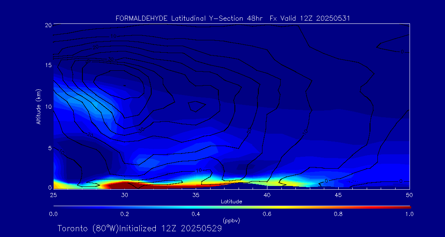Click latitude tick label 25
Viewport: 445px width, 237px height.
(x=53, y=195)
